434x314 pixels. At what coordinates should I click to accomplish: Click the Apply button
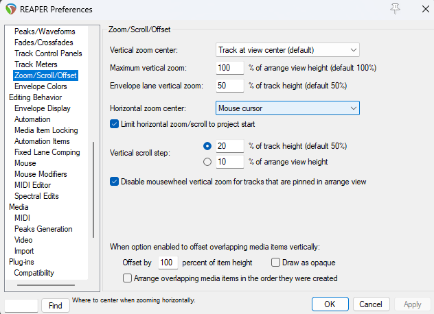pos(412,304)
